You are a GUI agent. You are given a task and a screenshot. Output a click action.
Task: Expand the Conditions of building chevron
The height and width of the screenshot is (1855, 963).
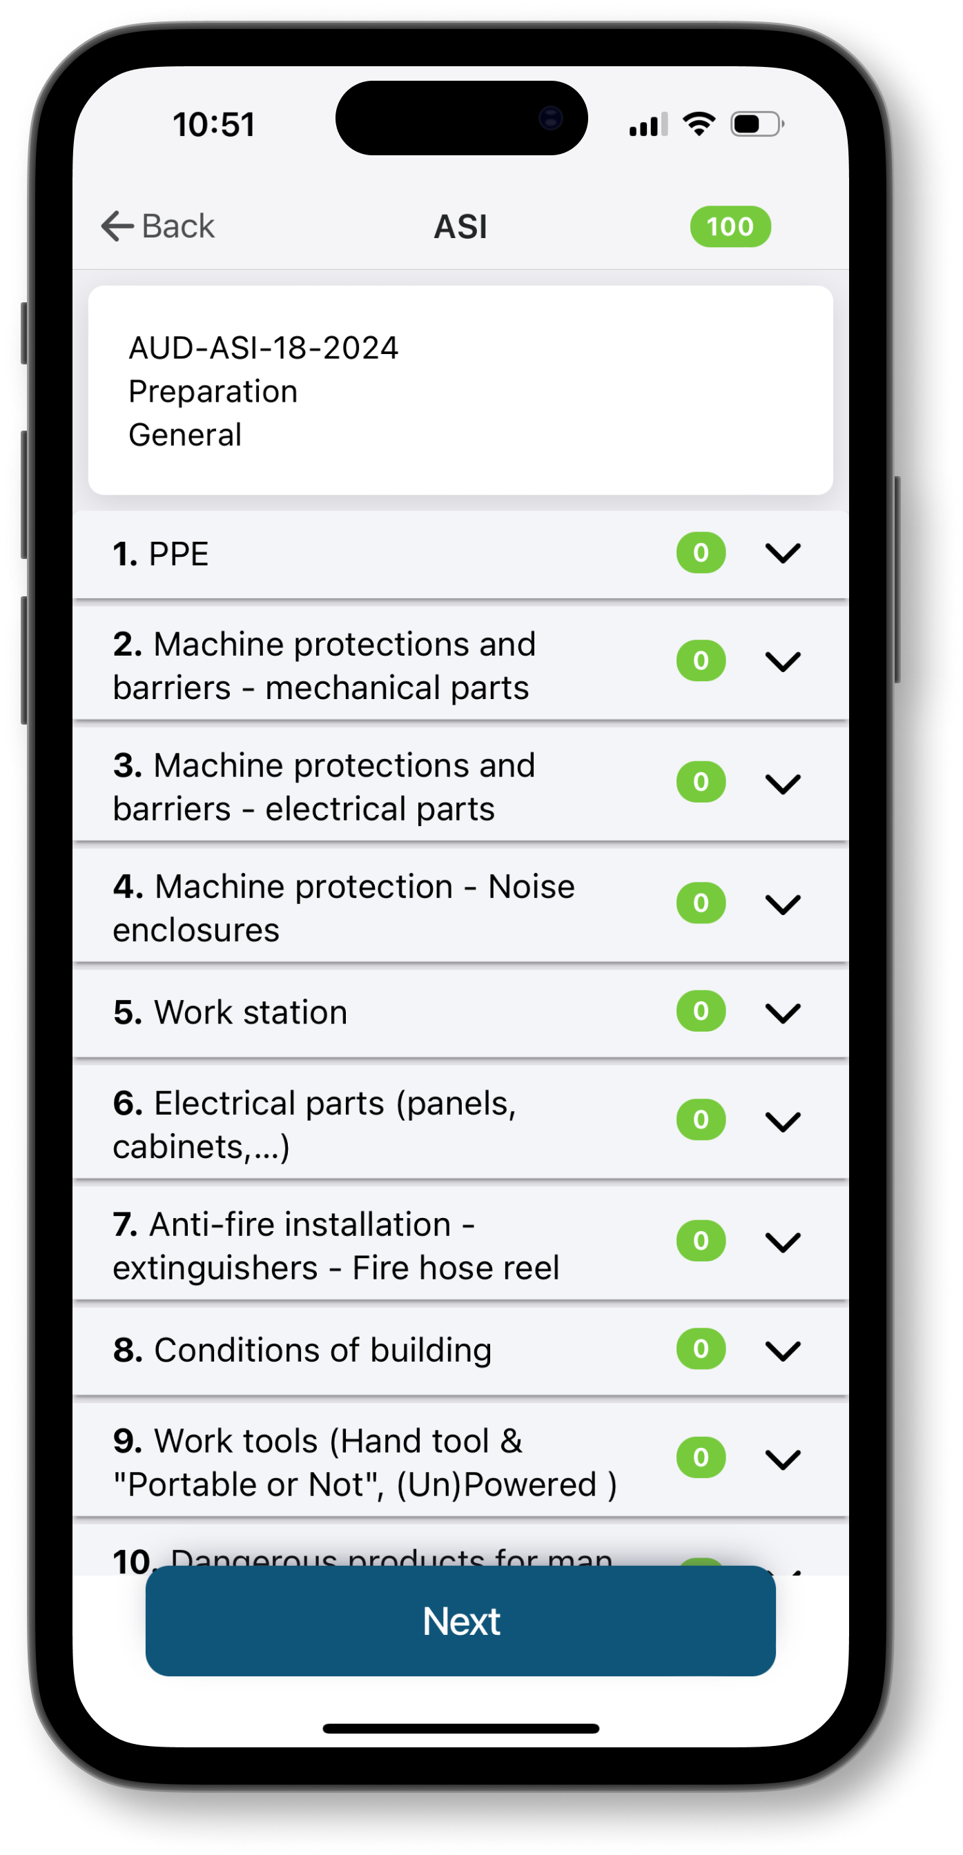coord(782,1351)
